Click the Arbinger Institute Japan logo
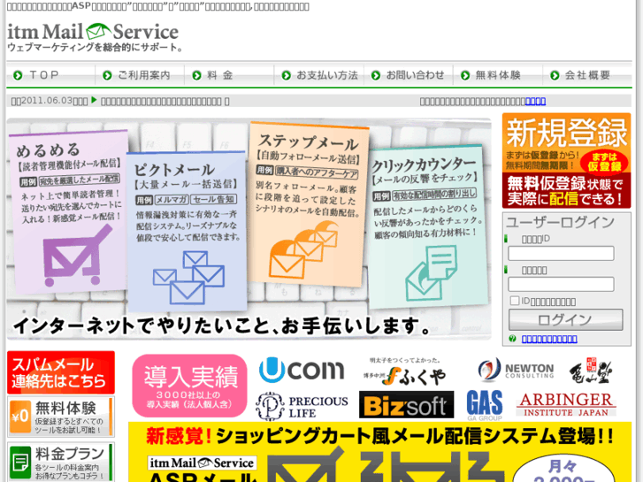This screenshot has height=482, width=643. click(x=566, y=404)
